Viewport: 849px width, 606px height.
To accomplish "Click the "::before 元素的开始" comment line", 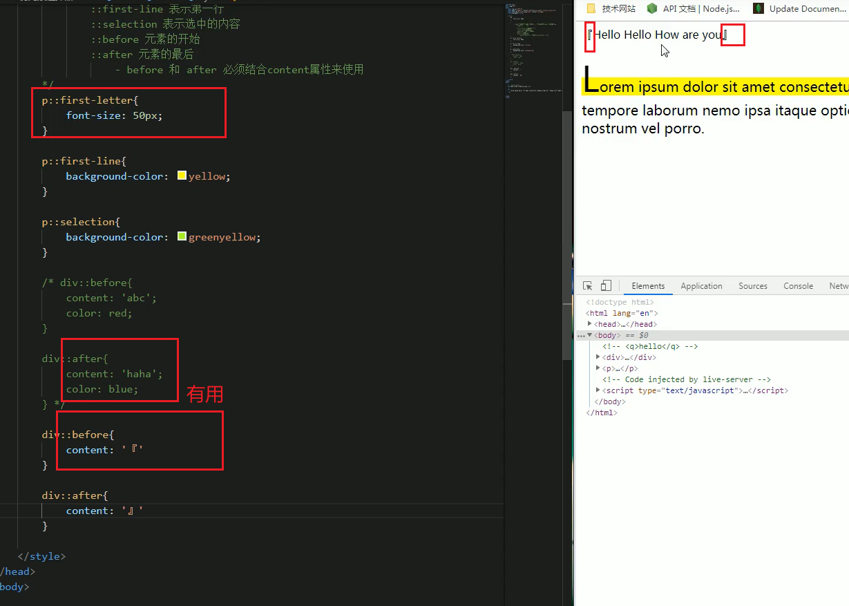I will (x=145, y=39).
